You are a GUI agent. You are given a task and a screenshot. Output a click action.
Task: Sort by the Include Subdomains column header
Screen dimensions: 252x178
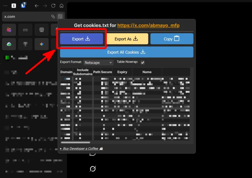(83, 72)
